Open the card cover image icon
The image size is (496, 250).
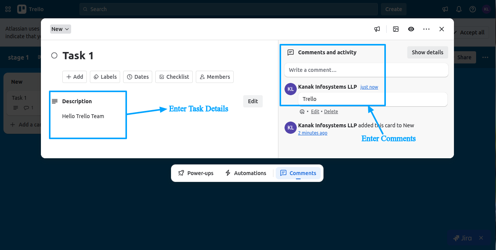(x=396, y=29)
